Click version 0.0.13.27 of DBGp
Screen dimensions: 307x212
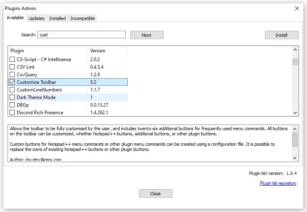point(99,105)
